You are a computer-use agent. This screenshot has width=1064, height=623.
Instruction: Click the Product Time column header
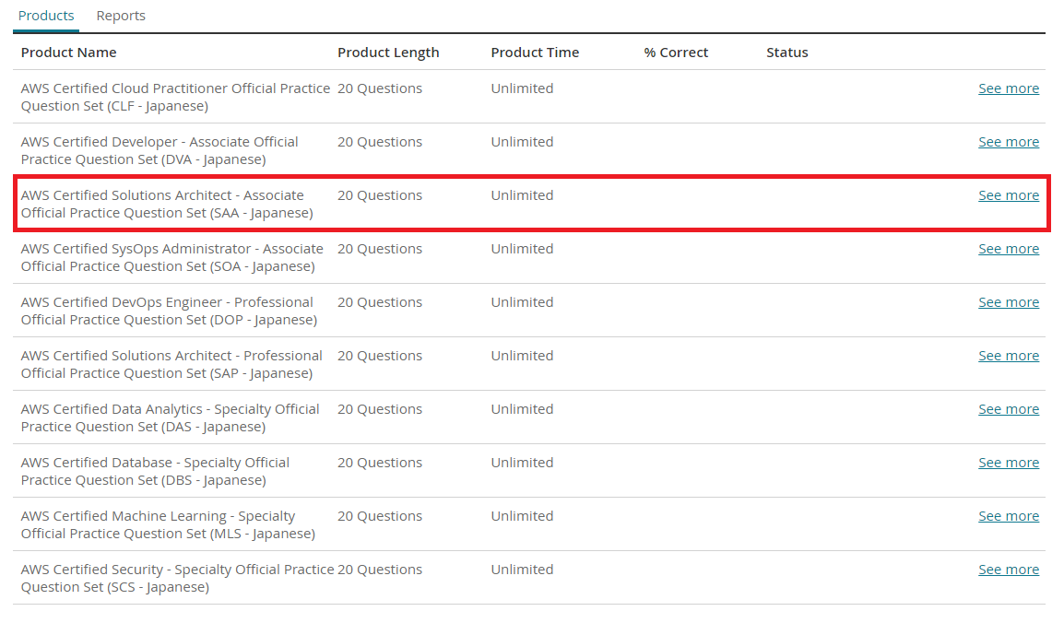click(535, 53)
